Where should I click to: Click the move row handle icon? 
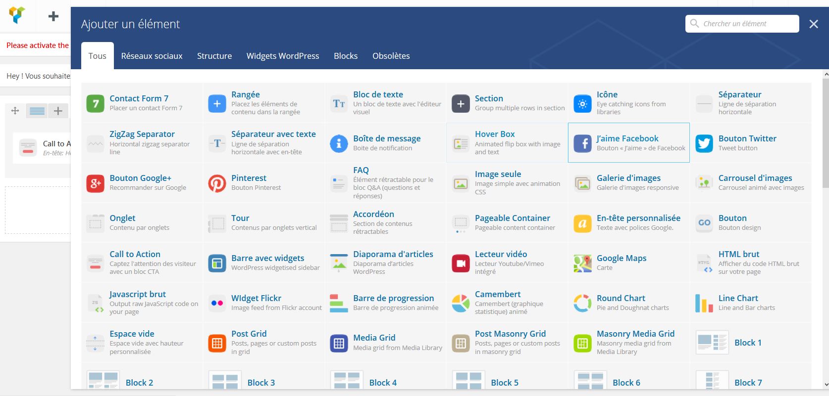pos(15,111)
